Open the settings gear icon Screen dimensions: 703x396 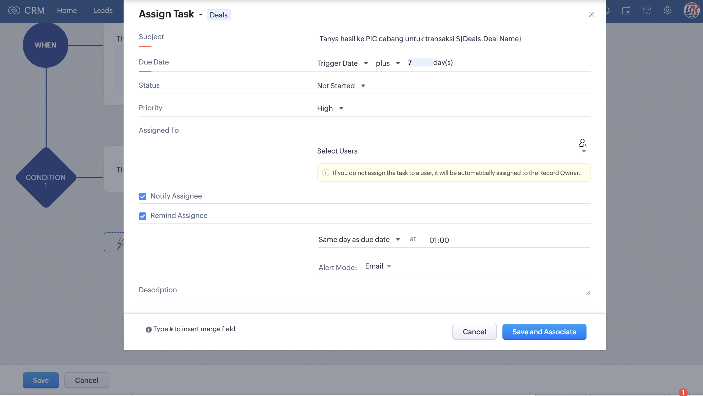[x=667, y=11]
